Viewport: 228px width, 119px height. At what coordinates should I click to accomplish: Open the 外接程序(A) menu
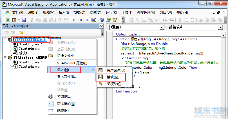(146, 13)
